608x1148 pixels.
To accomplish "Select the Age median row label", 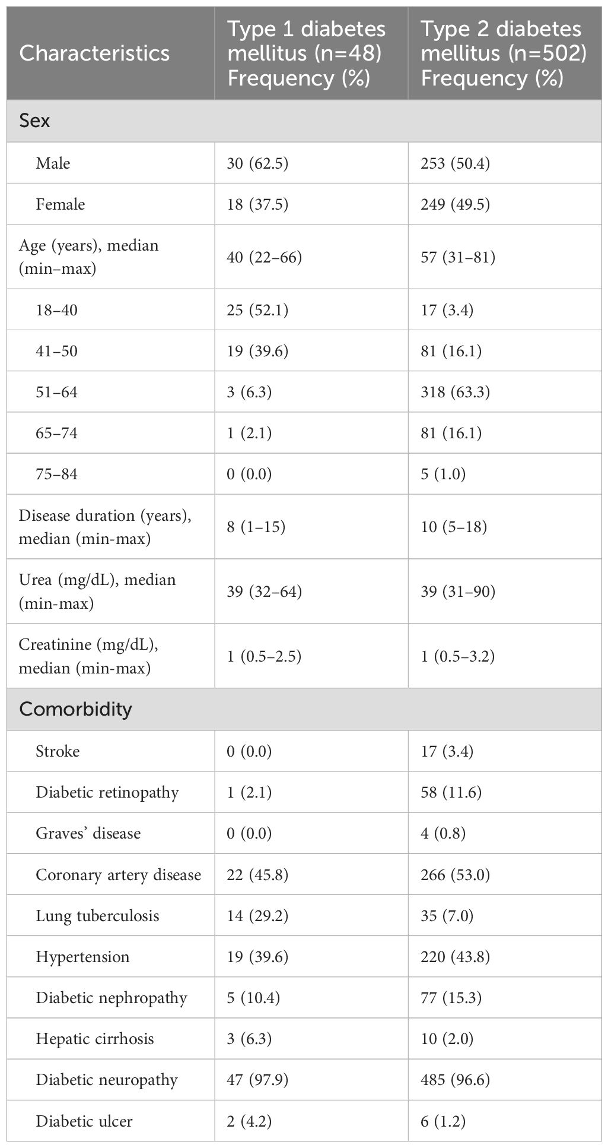I will pos(89,257).
